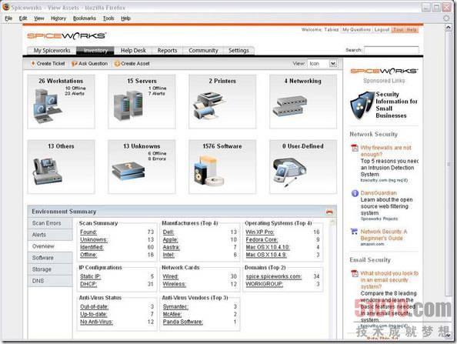The width and height of the screenshot is (457, 344).
Task: Open the Firefox View menu
Action: tap(39, 18)
